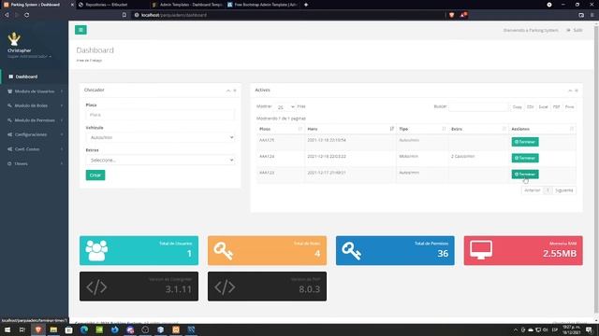Select page 1 in pagination

pos(548,190)
